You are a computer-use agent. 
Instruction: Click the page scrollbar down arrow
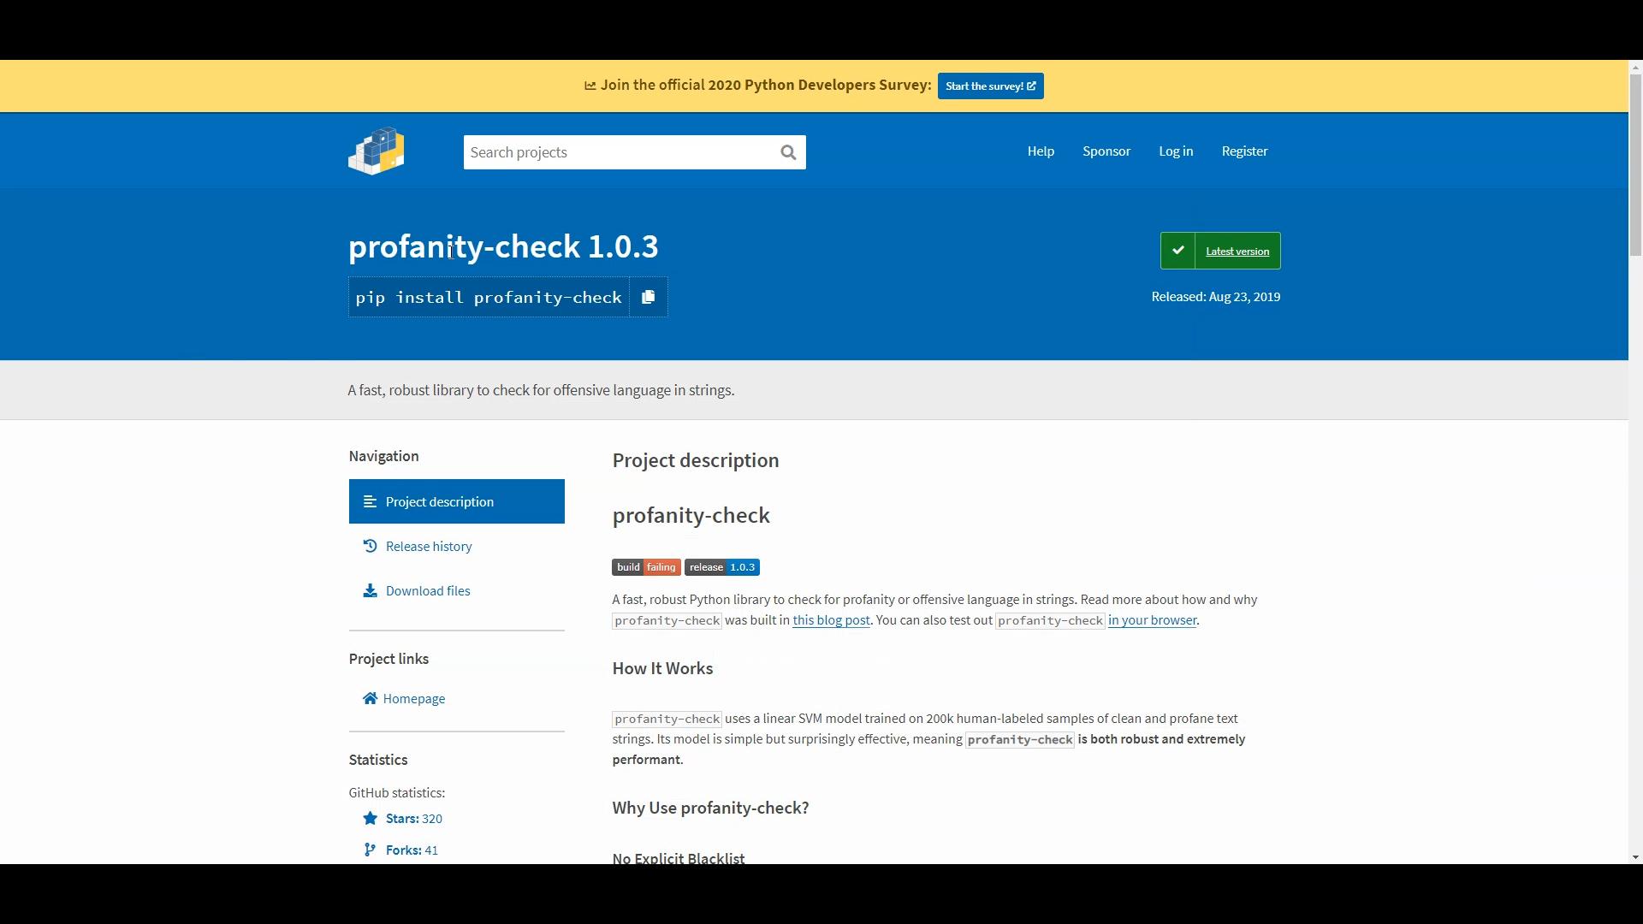tap(1635, 857)
